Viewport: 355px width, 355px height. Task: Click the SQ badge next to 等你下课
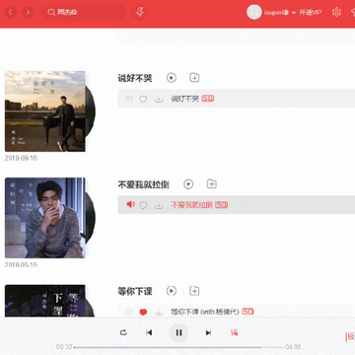click(x=248, y=312)
